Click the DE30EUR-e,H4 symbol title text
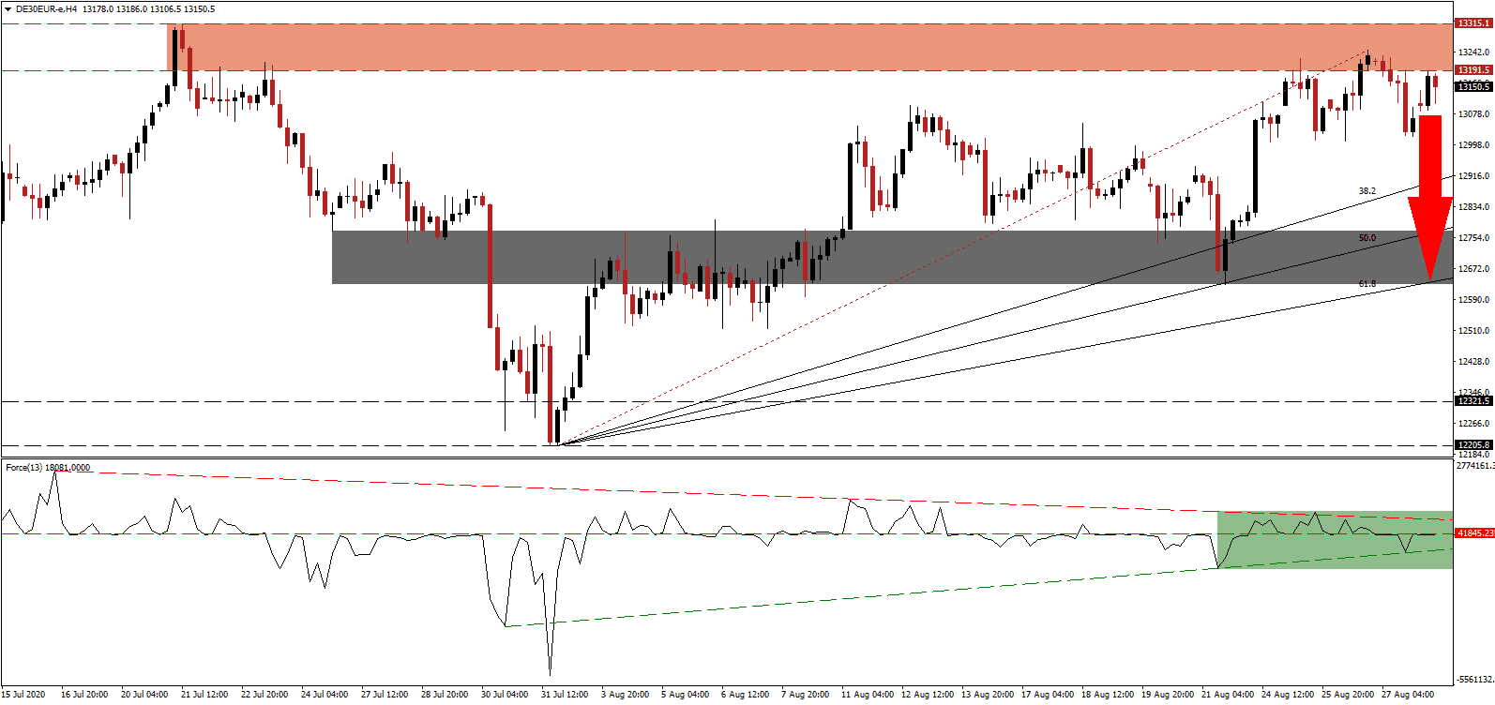The image size is (1495, 705). [47, 9]
